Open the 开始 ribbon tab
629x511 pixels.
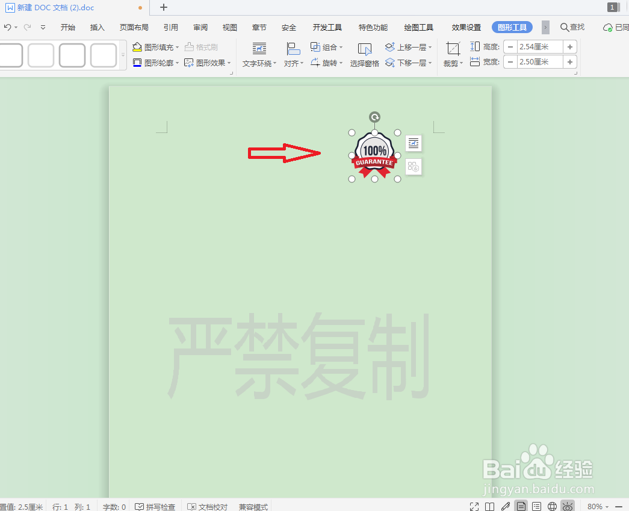coord(68,27)
